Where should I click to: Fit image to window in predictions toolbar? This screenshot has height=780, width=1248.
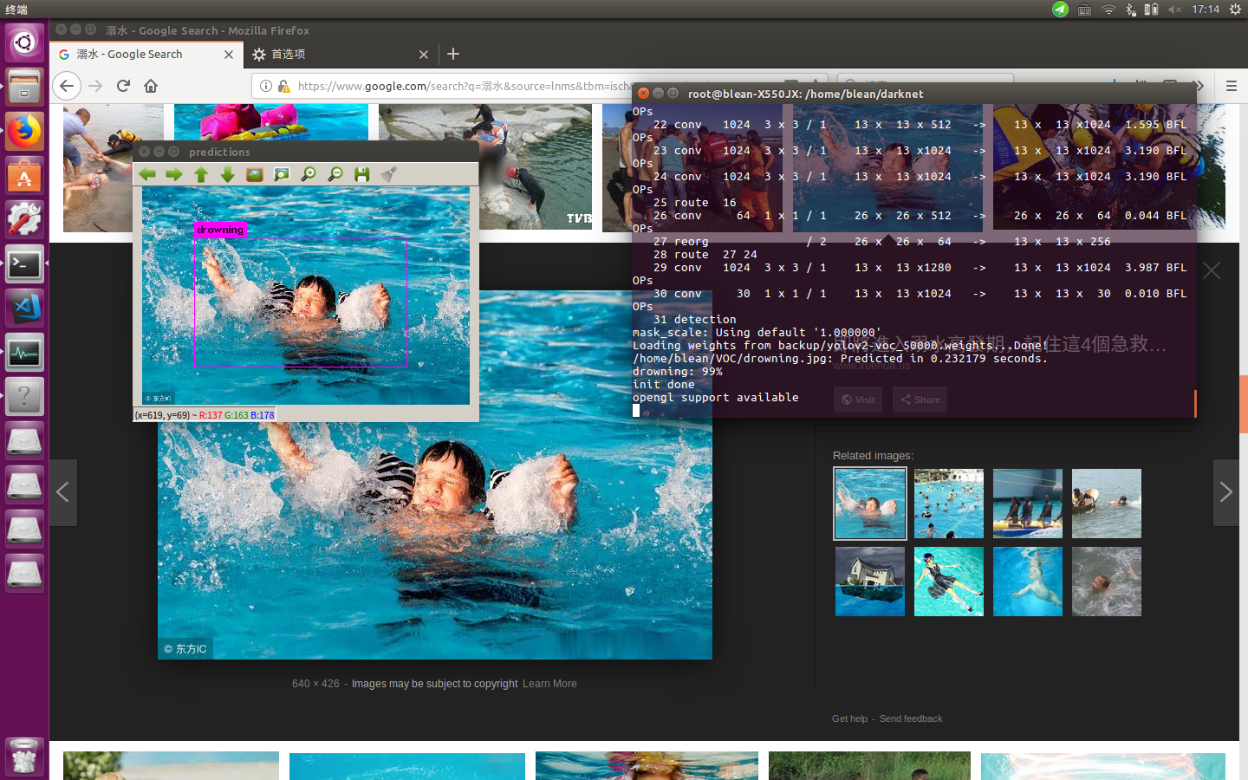(x=282, y=174)
